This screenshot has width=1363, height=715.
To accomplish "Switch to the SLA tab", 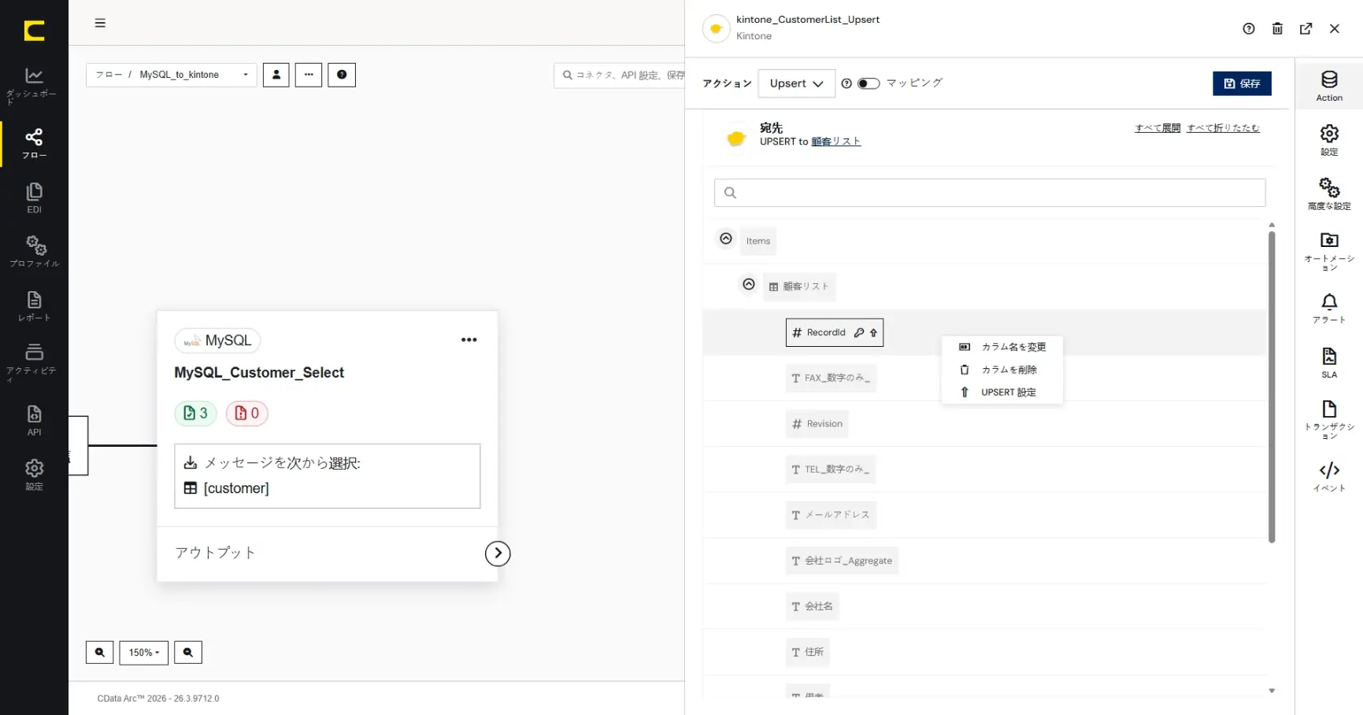I will click(x=1329, y=363).
